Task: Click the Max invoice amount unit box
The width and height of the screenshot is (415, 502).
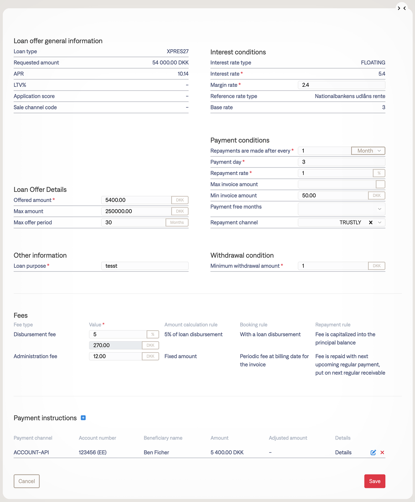Action: click(380, 185)
